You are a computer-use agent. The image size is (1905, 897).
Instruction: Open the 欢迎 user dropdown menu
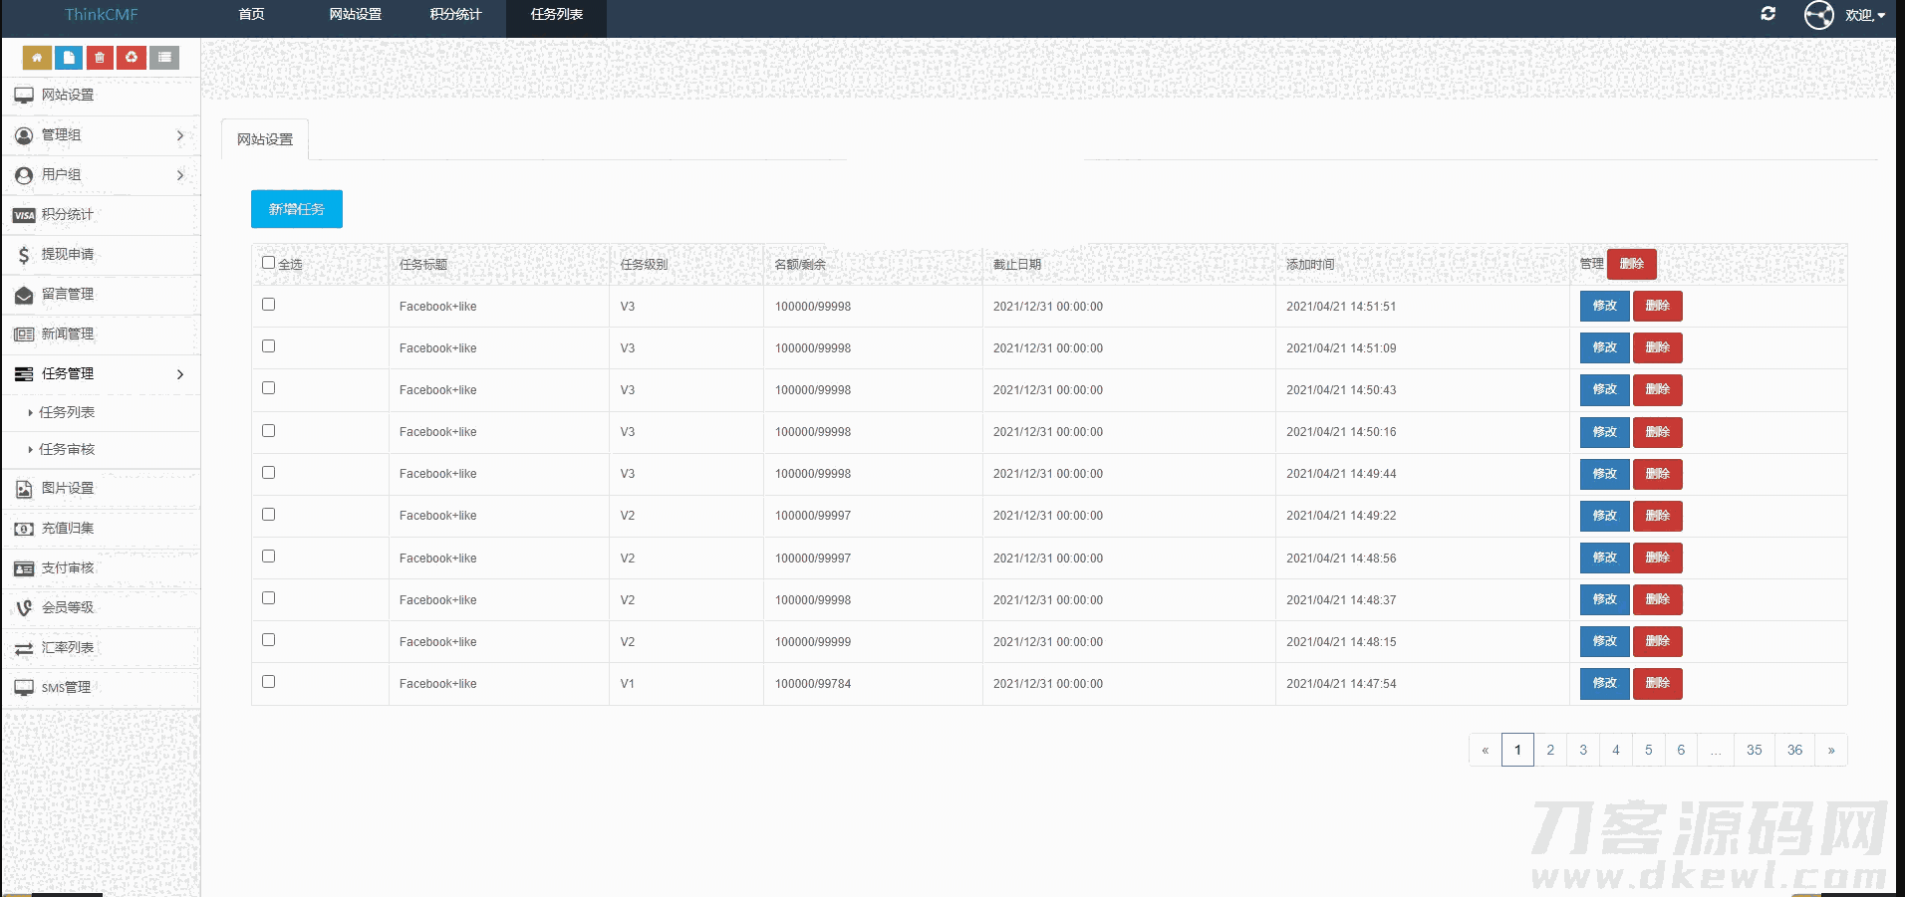tap(1864, 15)
